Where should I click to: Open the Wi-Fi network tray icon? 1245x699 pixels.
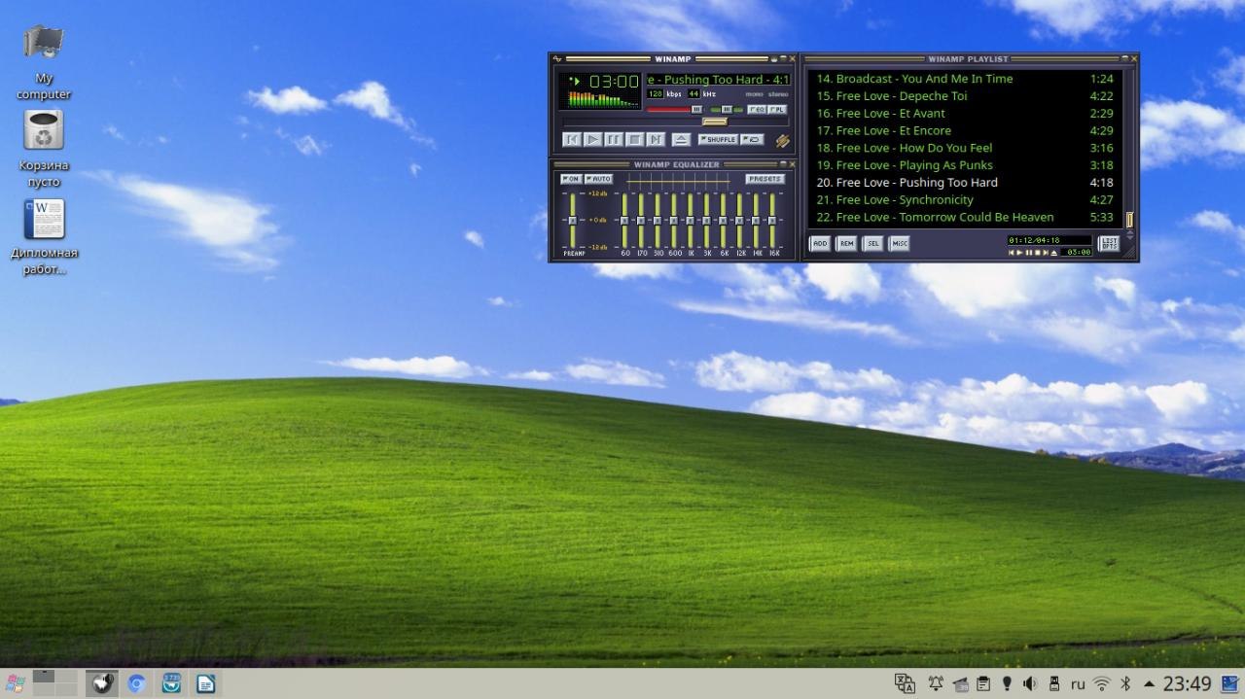pyautogui.click(x=1102, y=683)
